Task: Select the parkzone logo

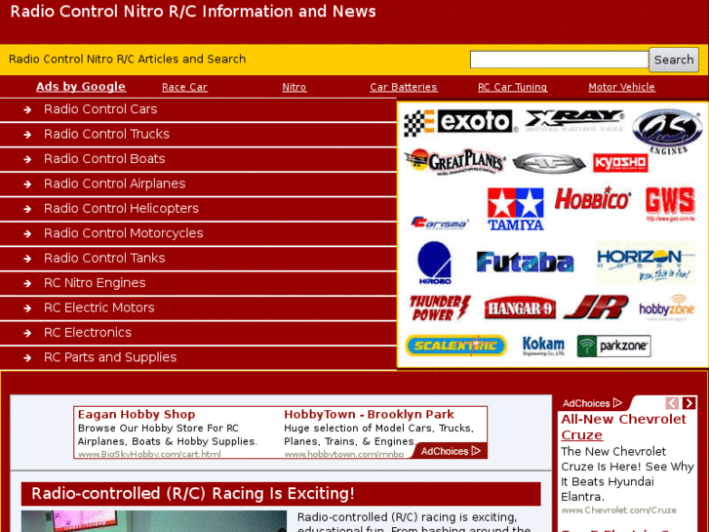Action: (613, 346)
